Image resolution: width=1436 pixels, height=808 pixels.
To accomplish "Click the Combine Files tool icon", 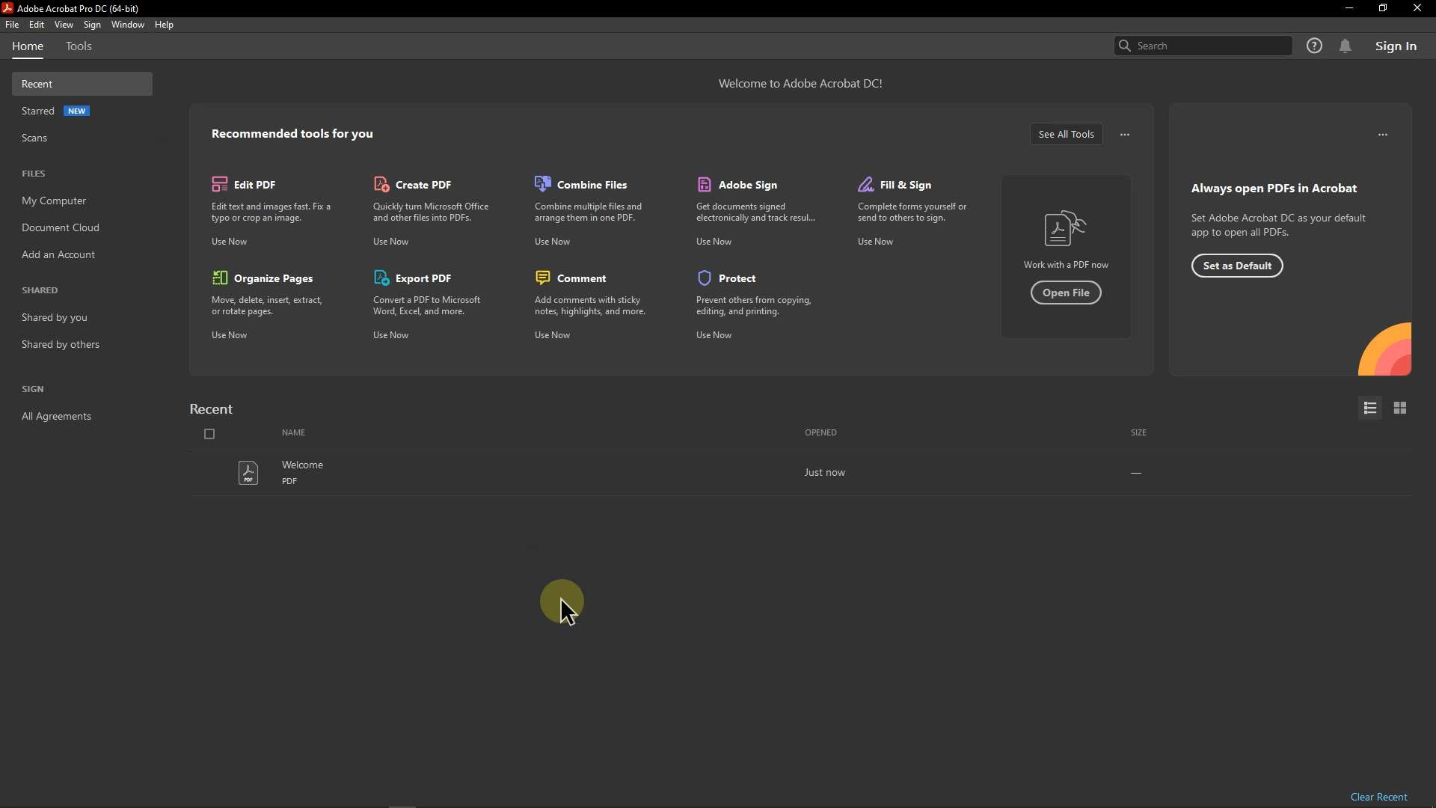I will coord(543,184).
